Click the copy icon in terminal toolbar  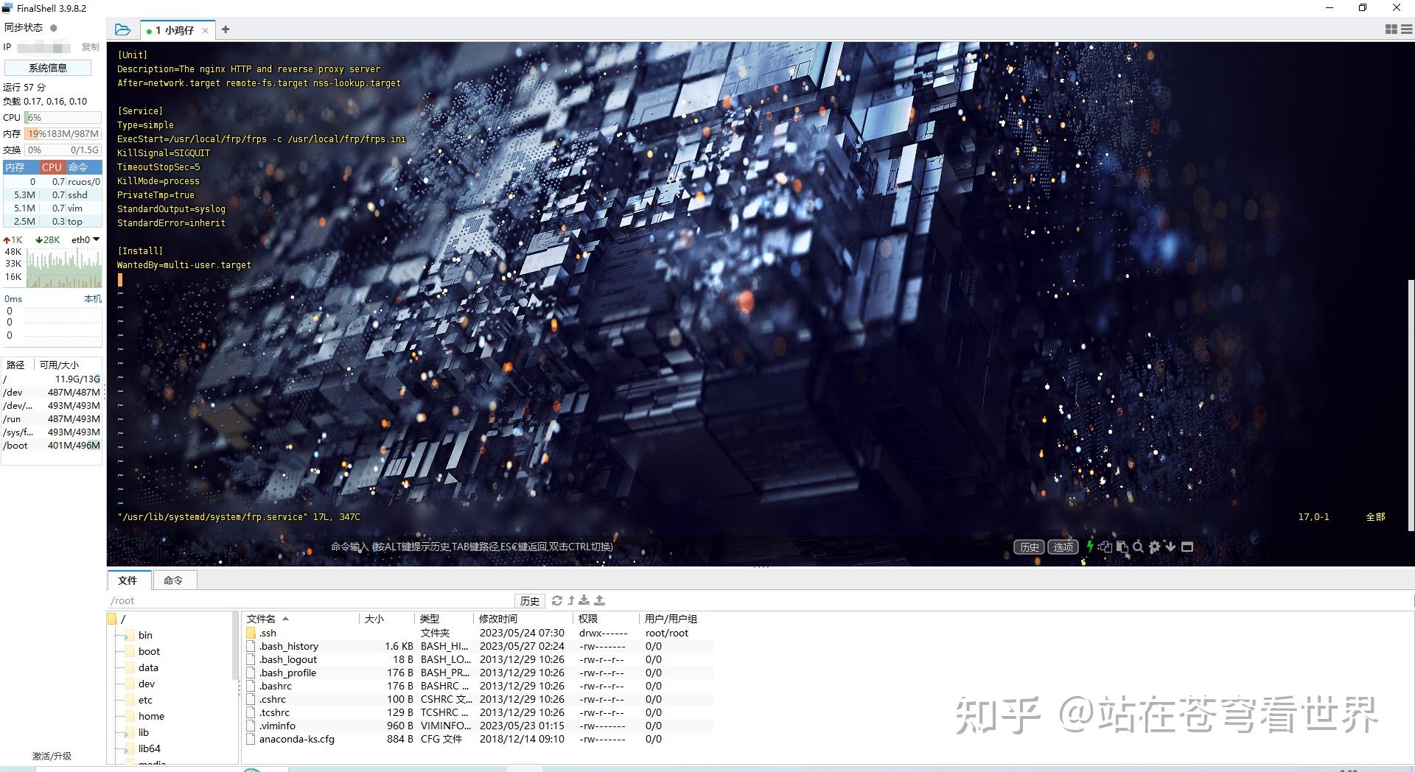click(x=1105, y=547)
